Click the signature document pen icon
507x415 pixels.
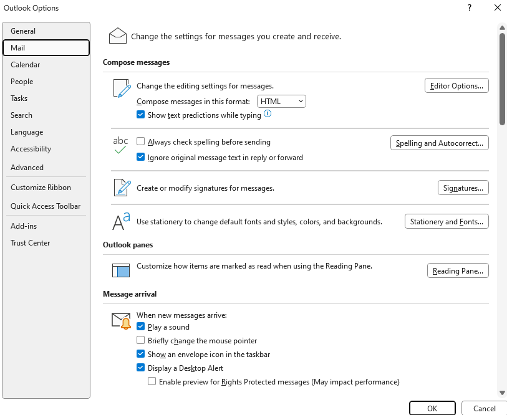coord(122,188)
